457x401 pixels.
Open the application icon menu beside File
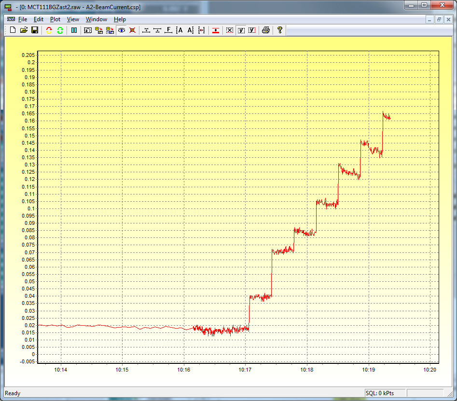coord(11,19)
